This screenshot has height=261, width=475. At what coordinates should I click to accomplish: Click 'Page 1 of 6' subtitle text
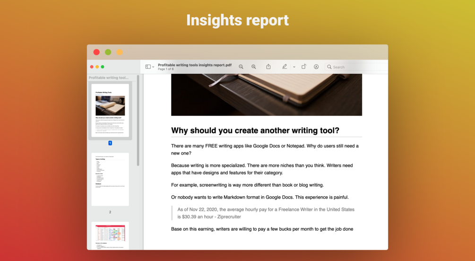[166, 69]
